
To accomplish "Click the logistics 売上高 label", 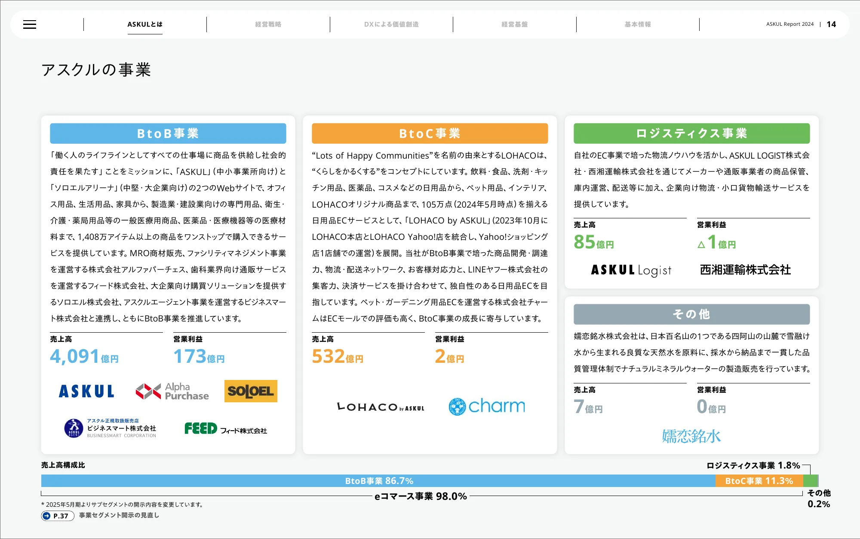I will tap(585, 225).
